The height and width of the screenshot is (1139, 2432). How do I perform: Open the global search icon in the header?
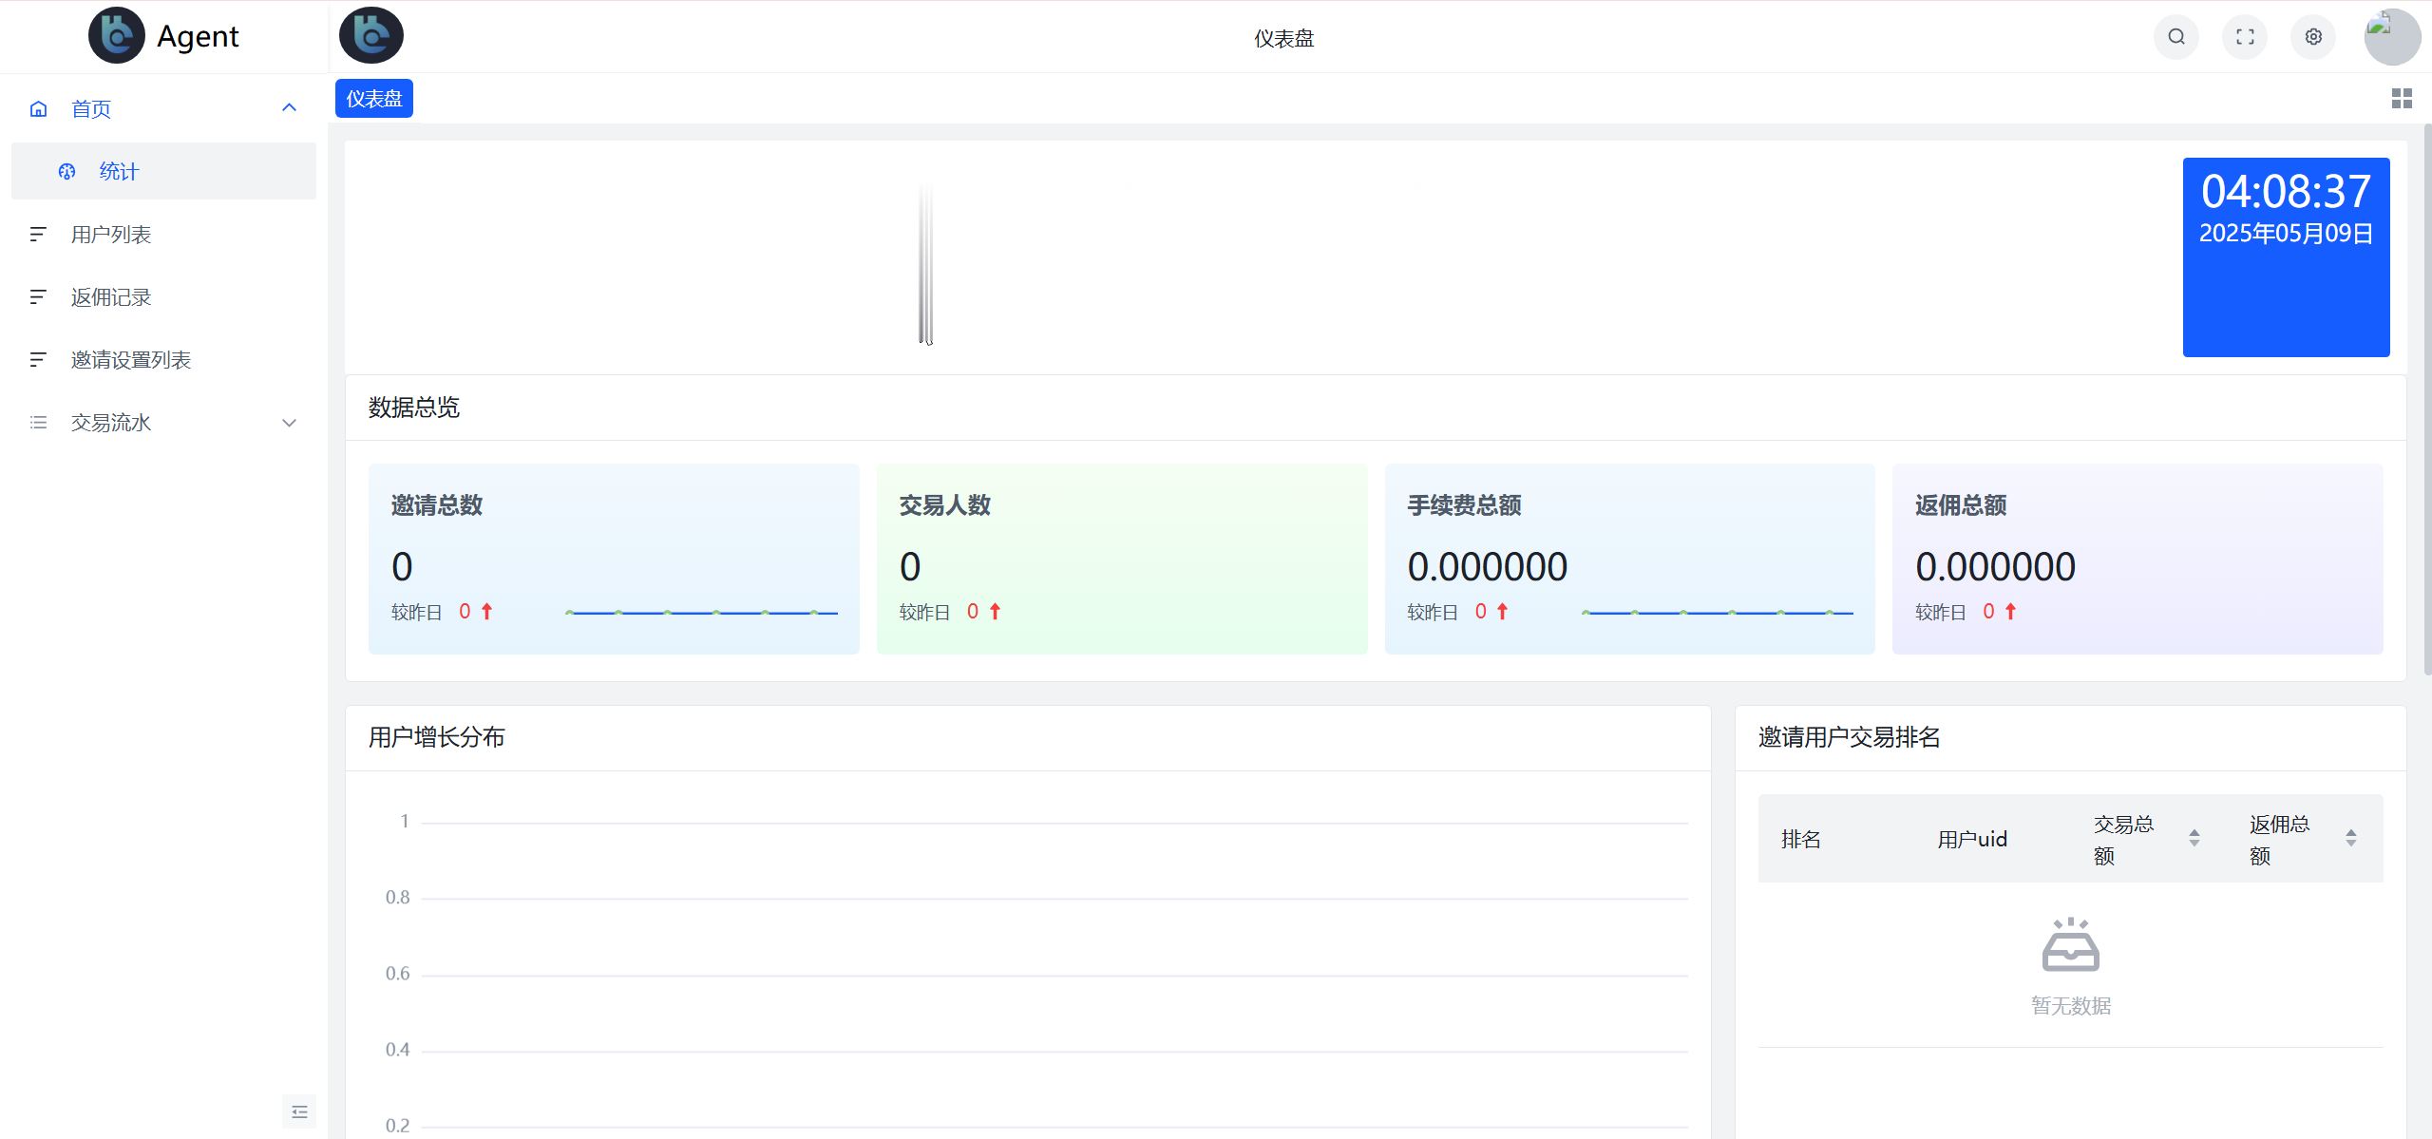(x=2176, y=37)
